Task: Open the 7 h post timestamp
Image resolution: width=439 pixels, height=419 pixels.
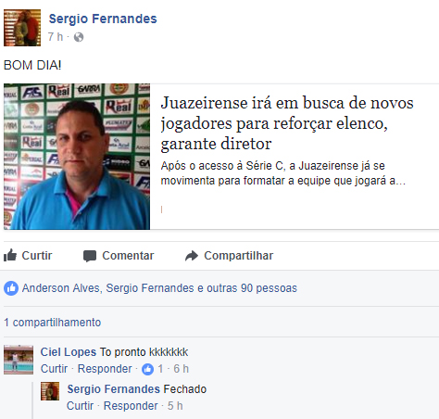Action: 56,37
